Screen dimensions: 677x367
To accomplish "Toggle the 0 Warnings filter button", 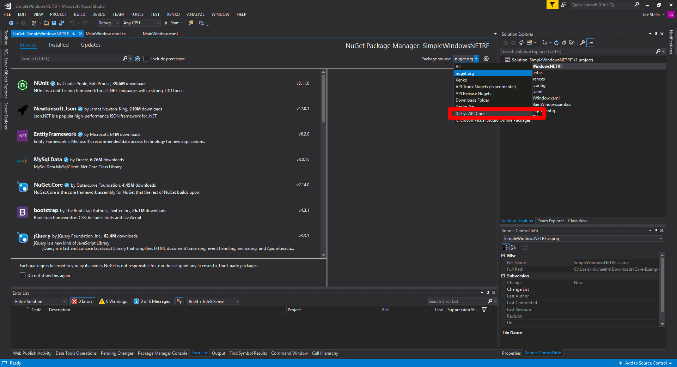I will 113,301.
